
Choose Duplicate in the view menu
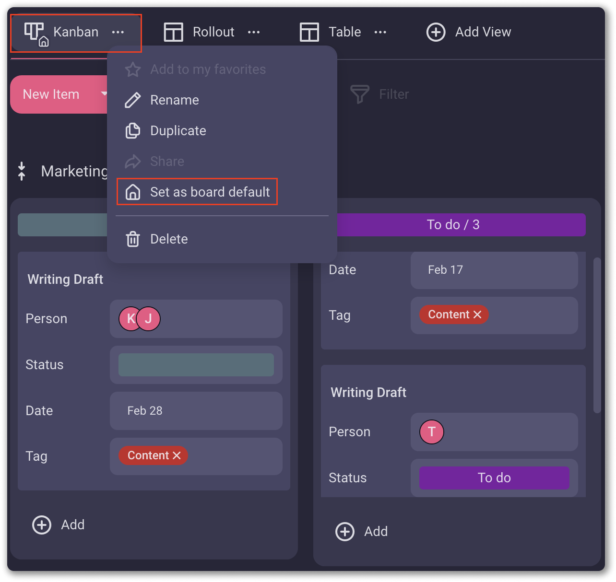(178, 131)
